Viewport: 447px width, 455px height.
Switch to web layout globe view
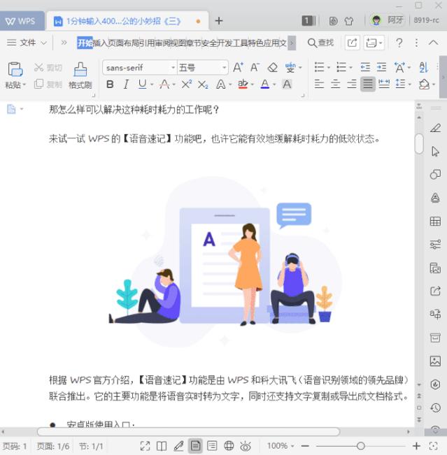click(x=229, y=445)
